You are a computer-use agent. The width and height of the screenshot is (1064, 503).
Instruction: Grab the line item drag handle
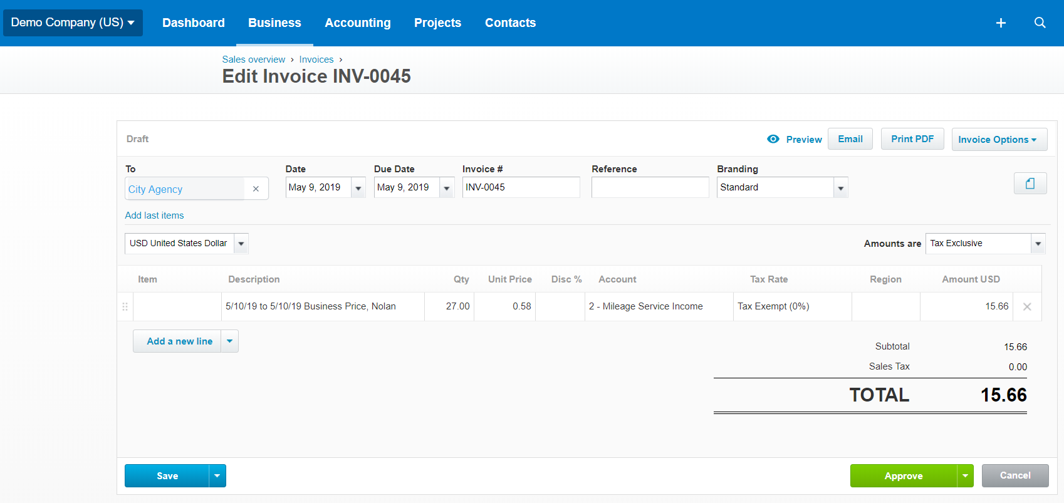[125, 307]
